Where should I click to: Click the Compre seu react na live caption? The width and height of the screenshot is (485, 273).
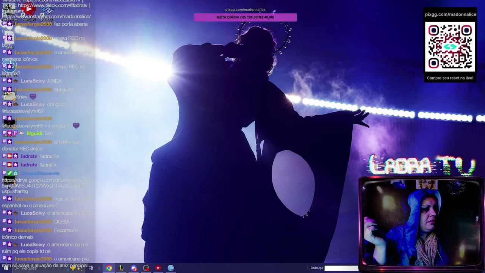[450, 78]
